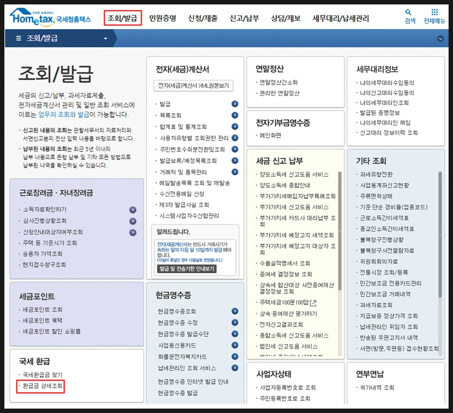This screenshot has width=453, height=413.
Task: Click the arrow icon for 현금영수증 수정
Action: 235,322
